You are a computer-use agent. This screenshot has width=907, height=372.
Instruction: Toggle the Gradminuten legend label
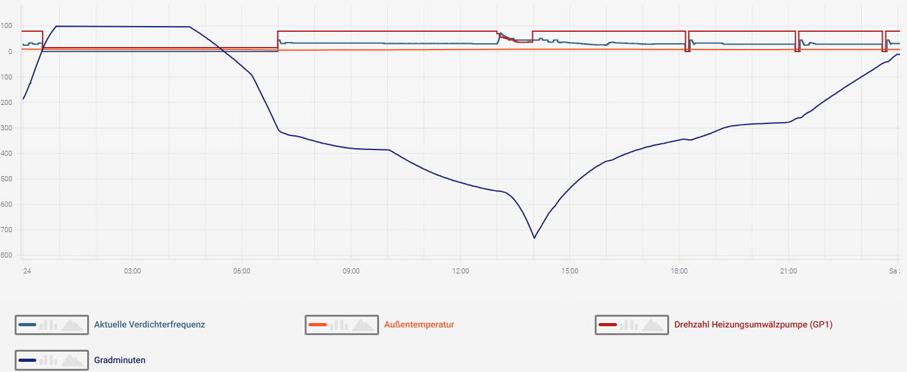(120, 360)
